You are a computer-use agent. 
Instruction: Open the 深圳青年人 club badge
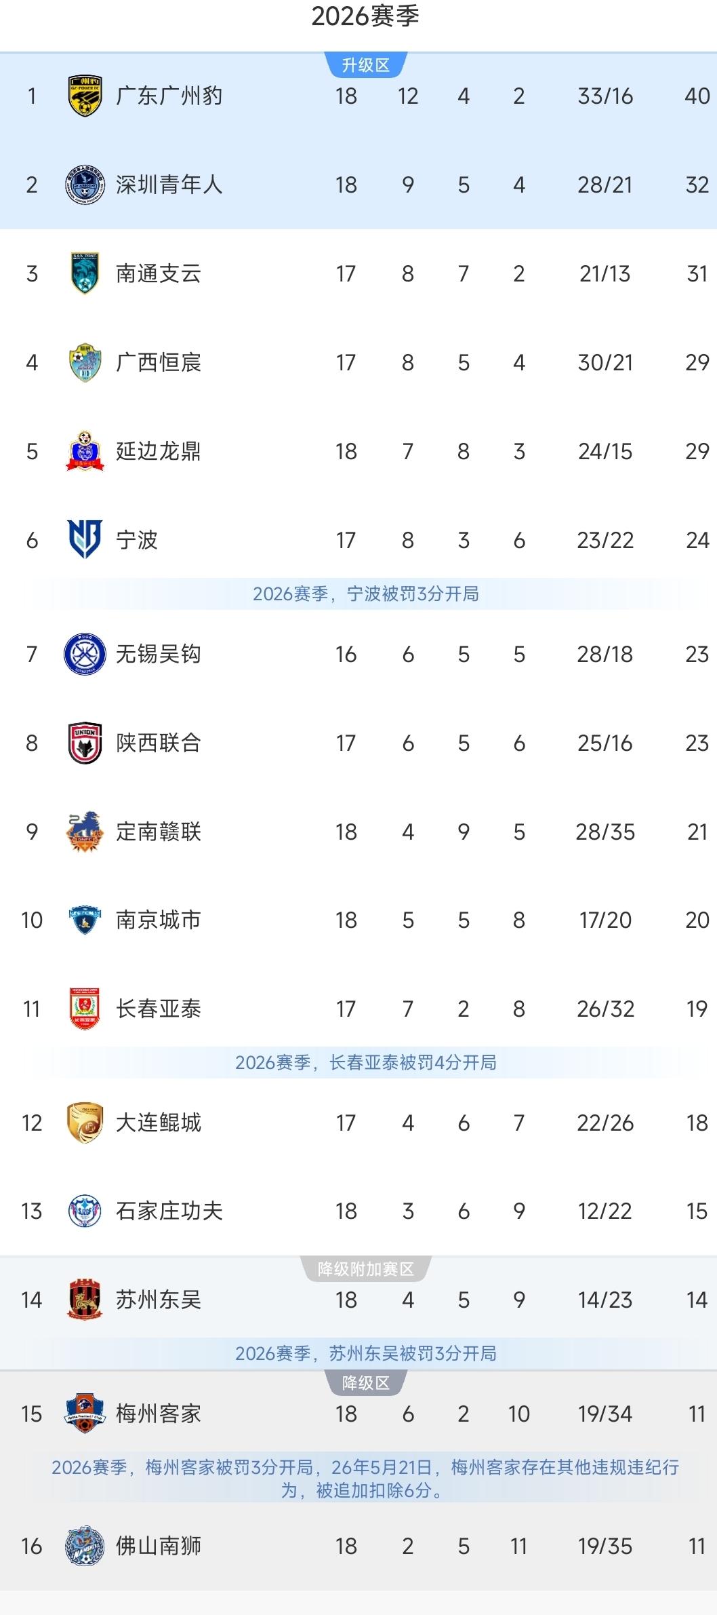click(x=85, y=184)
